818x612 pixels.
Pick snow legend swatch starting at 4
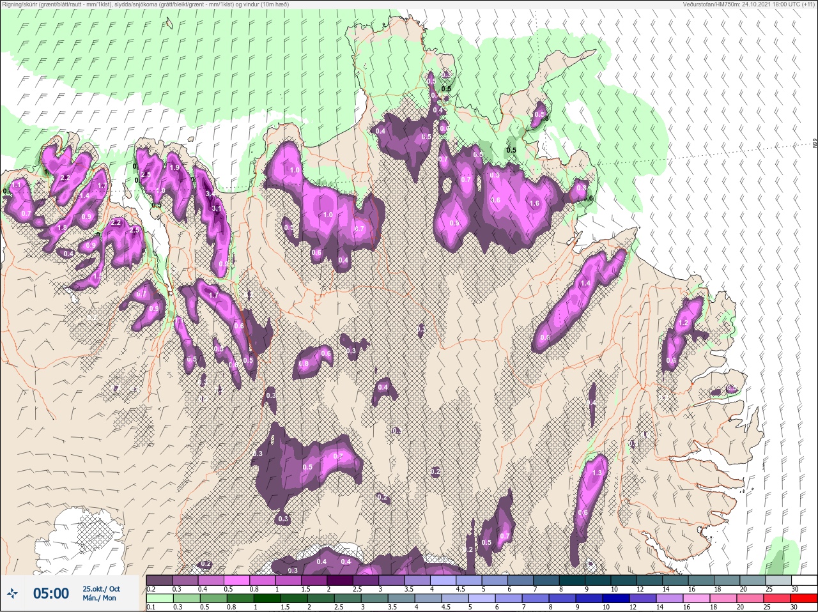(444, 580)
